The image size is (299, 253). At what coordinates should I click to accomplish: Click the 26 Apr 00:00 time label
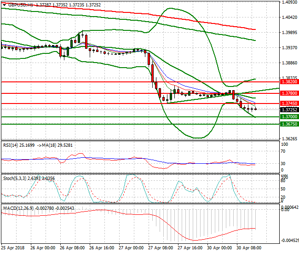43,248
